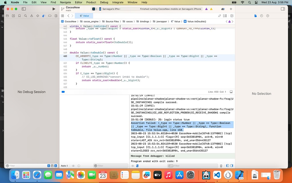Click the Add Editor split icon

point(232,16)
